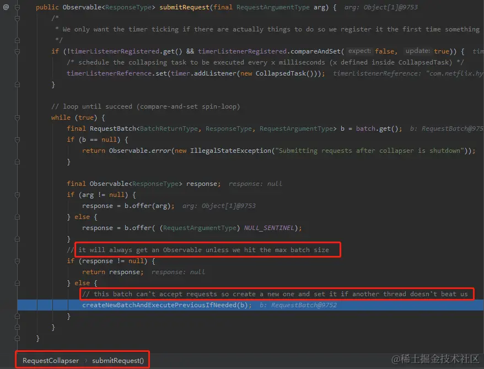The height and width of the screenshot is (369, 484).
Task: Fold the else block containing NULL_SENTINEL
Action: pos(17,217)
